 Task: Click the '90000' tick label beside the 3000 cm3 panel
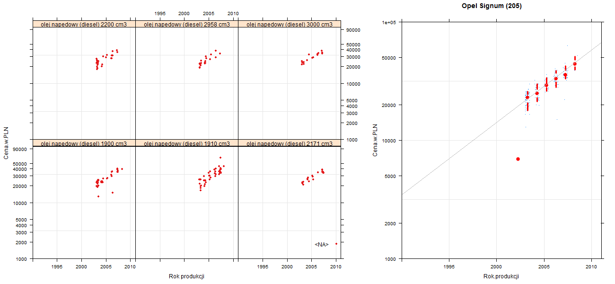pos(354,30)
